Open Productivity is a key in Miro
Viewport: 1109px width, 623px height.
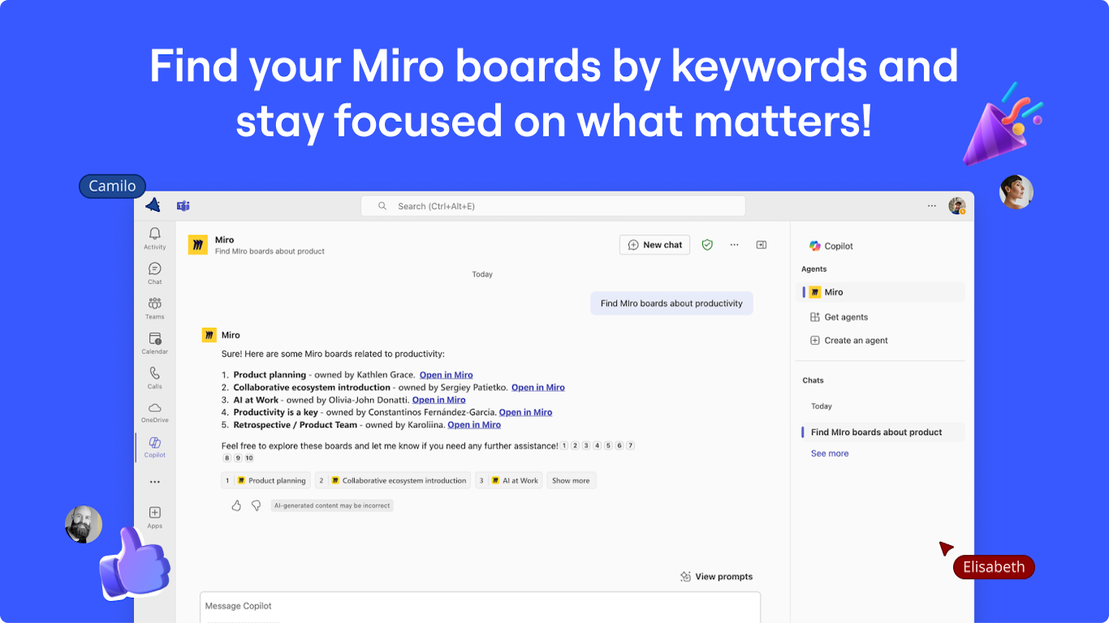pos(525,412)
